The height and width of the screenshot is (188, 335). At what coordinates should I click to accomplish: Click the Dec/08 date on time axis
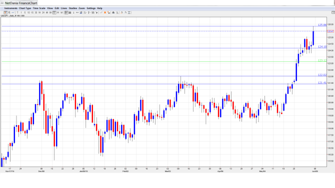[x=41, y=171]
